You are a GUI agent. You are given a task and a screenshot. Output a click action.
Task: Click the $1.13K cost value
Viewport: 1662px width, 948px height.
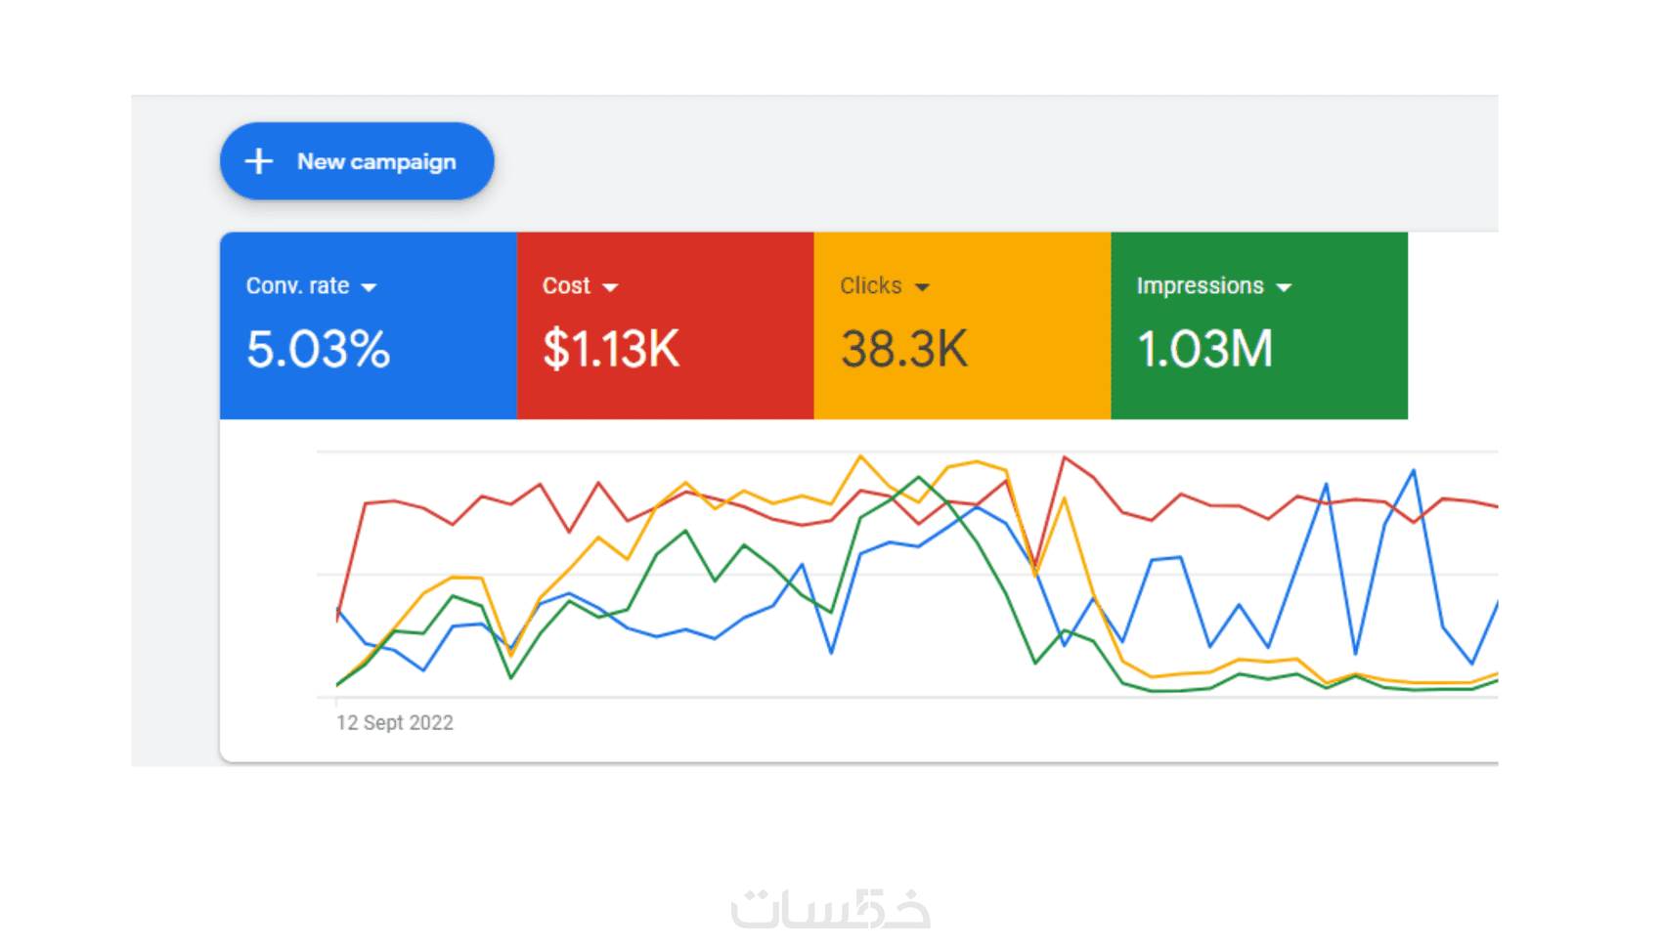coord(611,349)
